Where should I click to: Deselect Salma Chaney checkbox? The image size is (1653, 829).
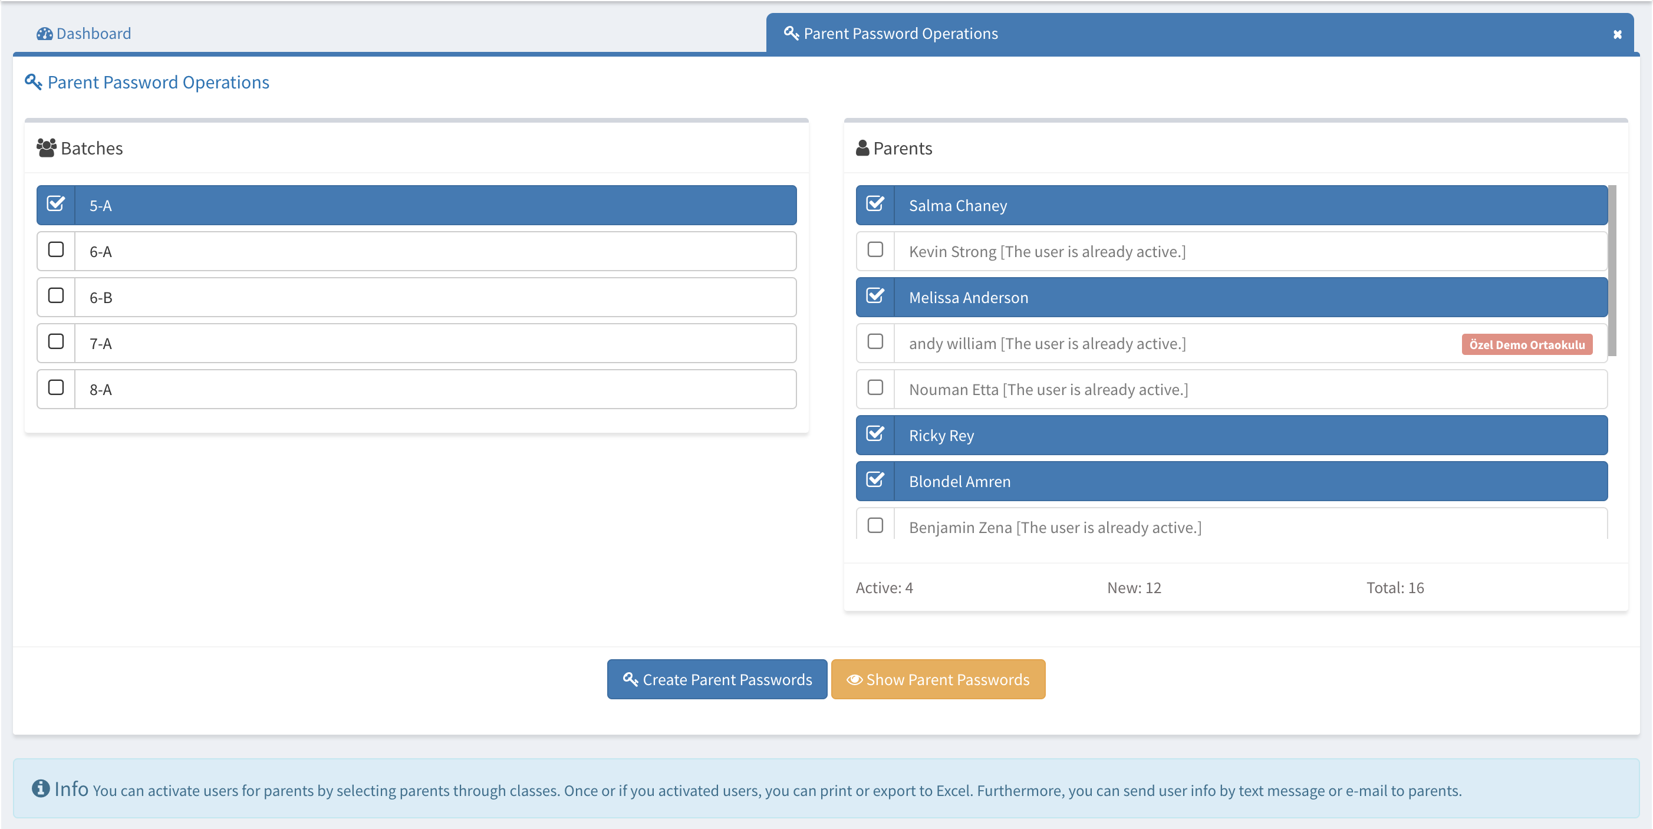(875, 204)
